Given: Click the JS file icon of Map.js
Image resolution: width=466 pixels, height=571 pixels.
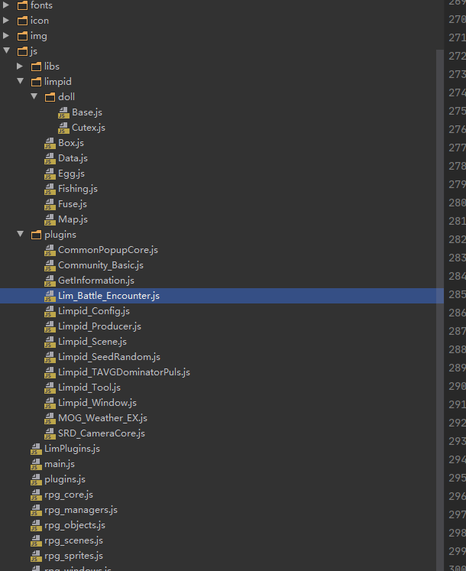Looking at the screenshot, I should [50, 219].
